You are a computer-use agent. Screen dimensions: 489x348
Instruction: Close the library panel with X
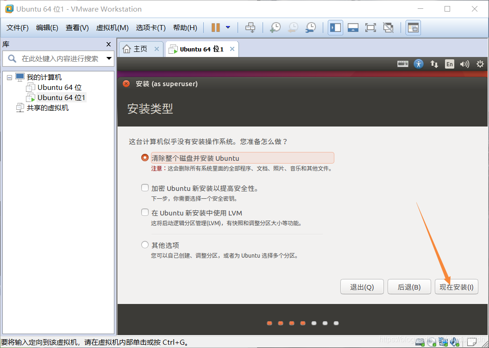[108, 44]
